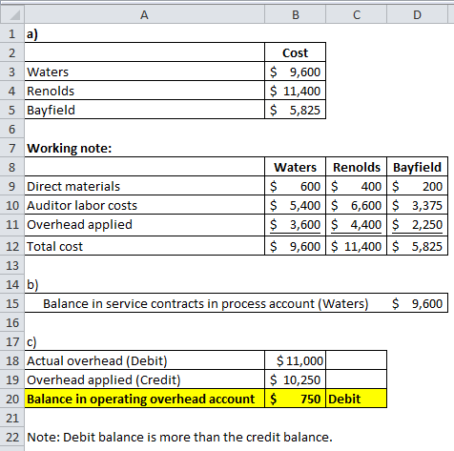Click 'Bayfield' column heading in row 8
The width and height of the screenshot is (454, 451).
[417, 167]
